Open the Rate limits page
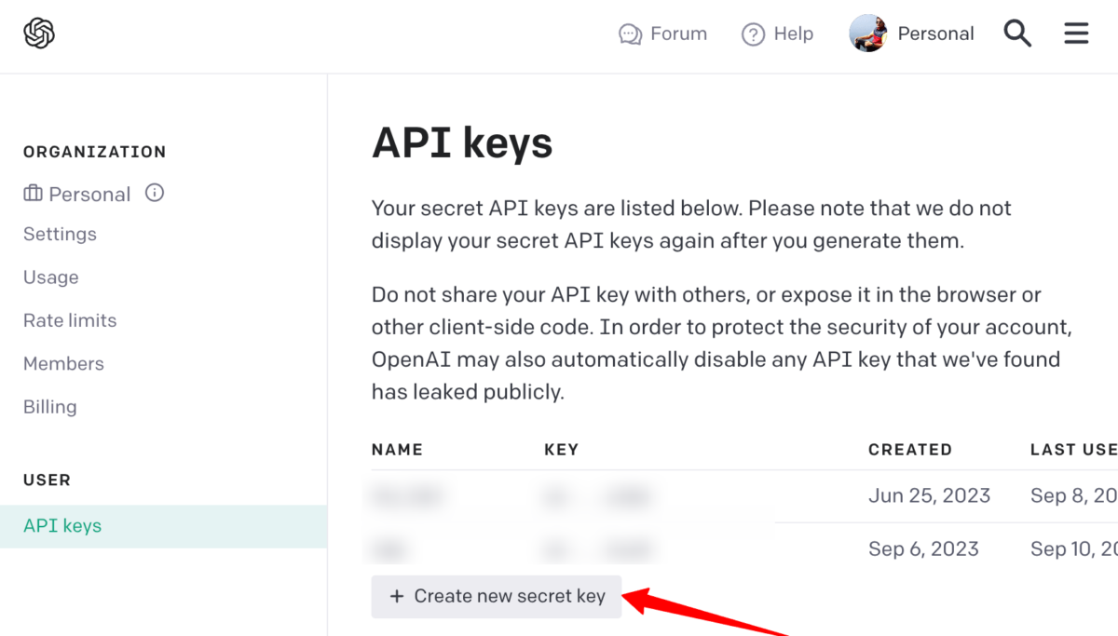The width and height of the screenshot is (1118, 636). 69,319
